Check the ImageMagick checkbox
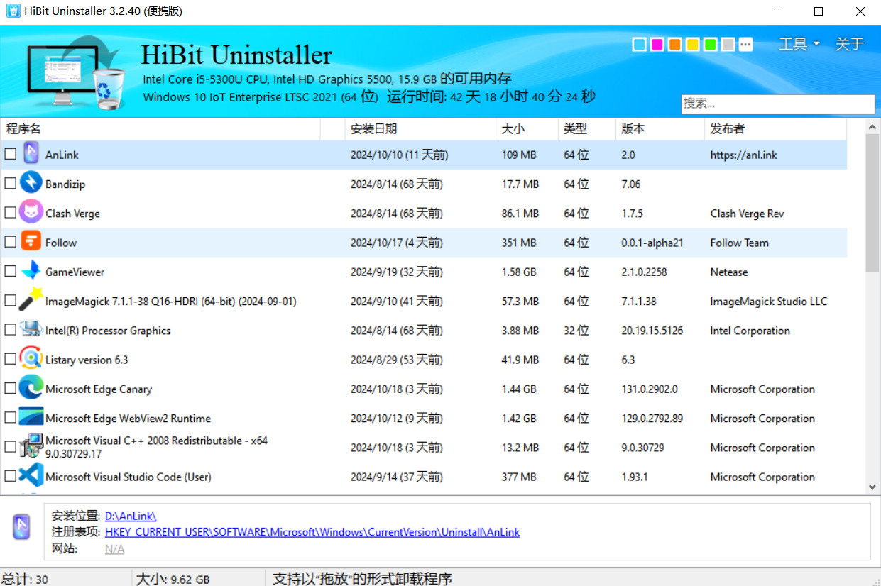The height and width of the screenshot is (586, 881). pos(10,300)
